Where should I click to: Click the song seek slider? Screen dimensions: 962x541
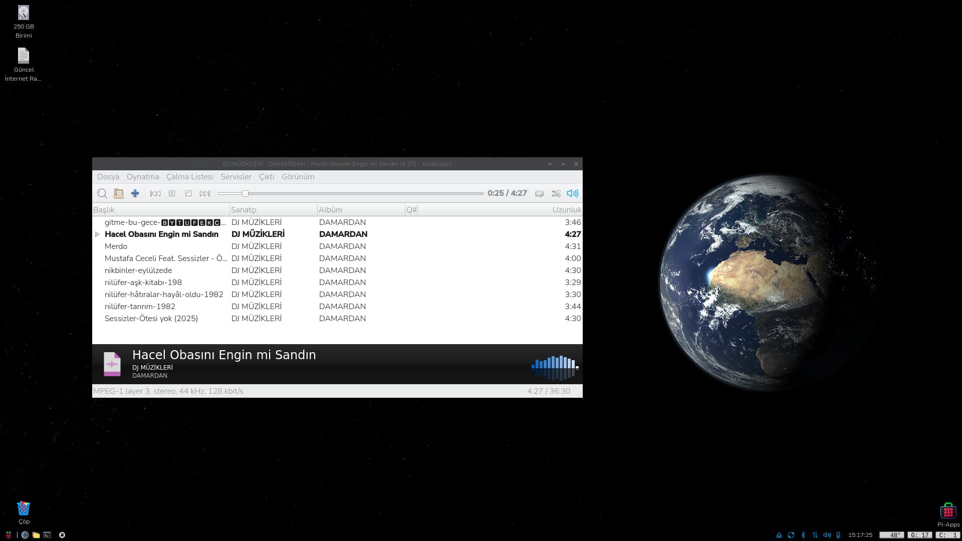(x=351, y=193)
